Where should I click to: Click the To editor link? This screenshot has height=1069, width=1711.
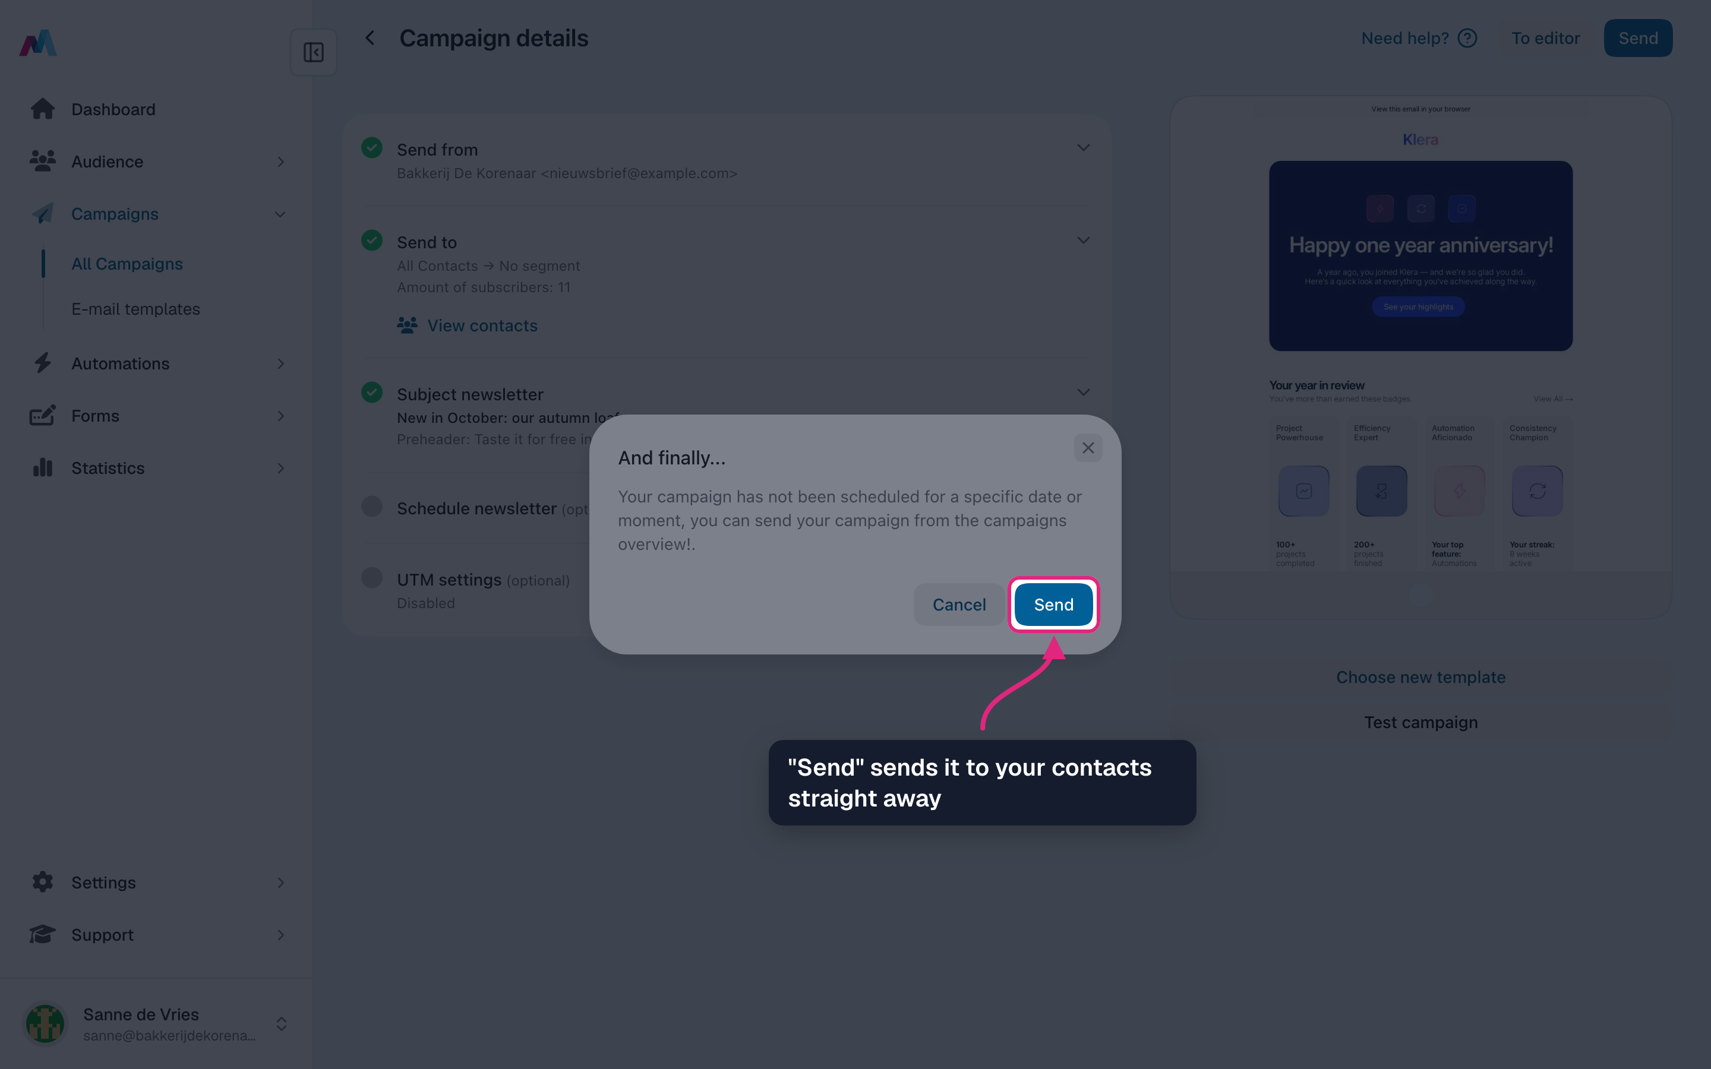point(1546,38)
